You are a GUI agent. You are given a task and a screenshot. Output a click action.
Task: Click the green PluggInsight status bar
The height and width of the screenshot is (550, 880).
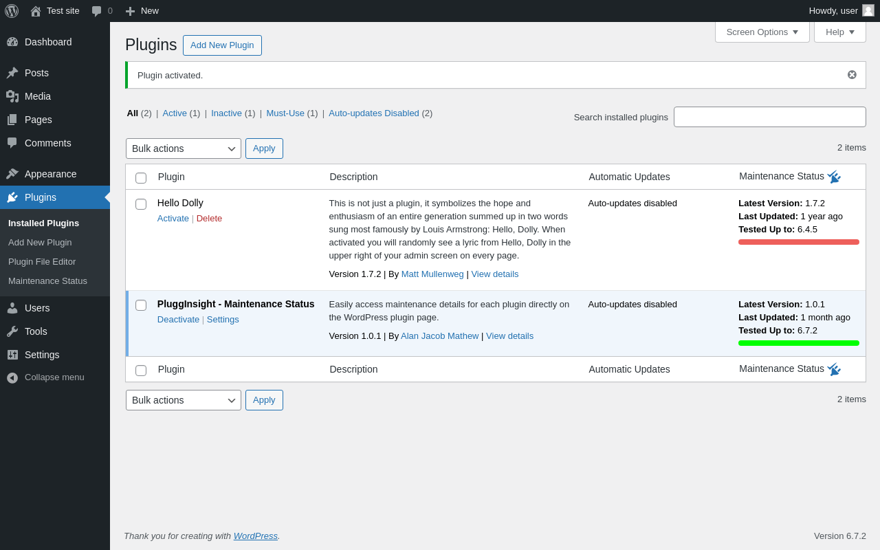(799, 343)
